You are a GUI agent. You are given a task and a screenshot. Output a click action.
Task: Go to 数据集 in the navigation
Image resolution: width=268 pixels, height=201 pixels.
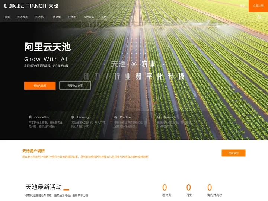coord(57,17)
